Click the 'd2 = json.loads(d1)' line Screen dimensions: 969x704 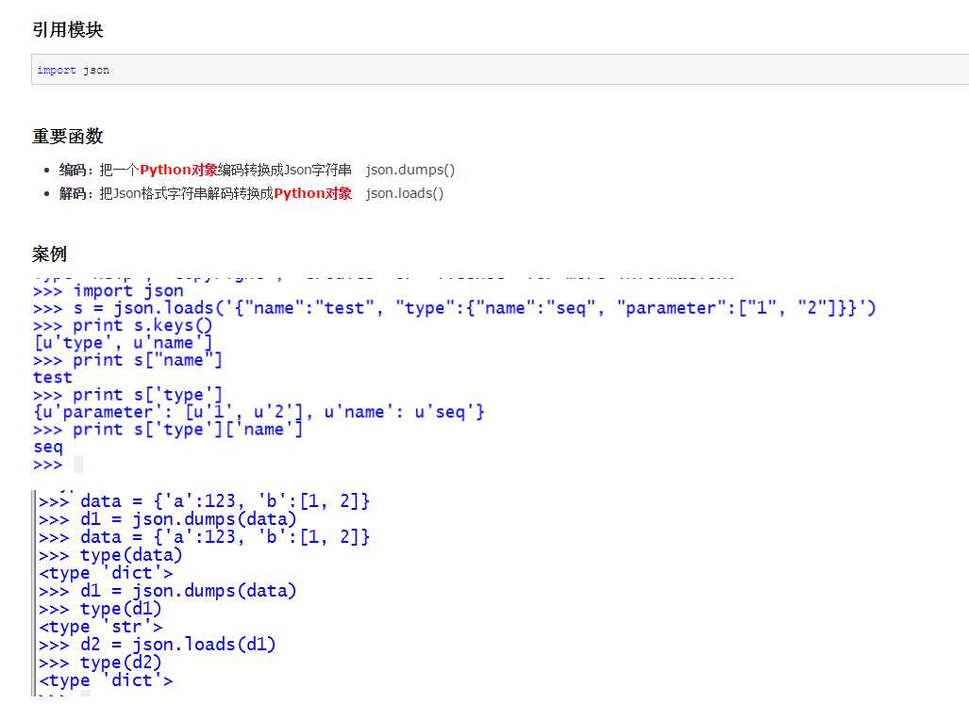[x=158, y=645]
